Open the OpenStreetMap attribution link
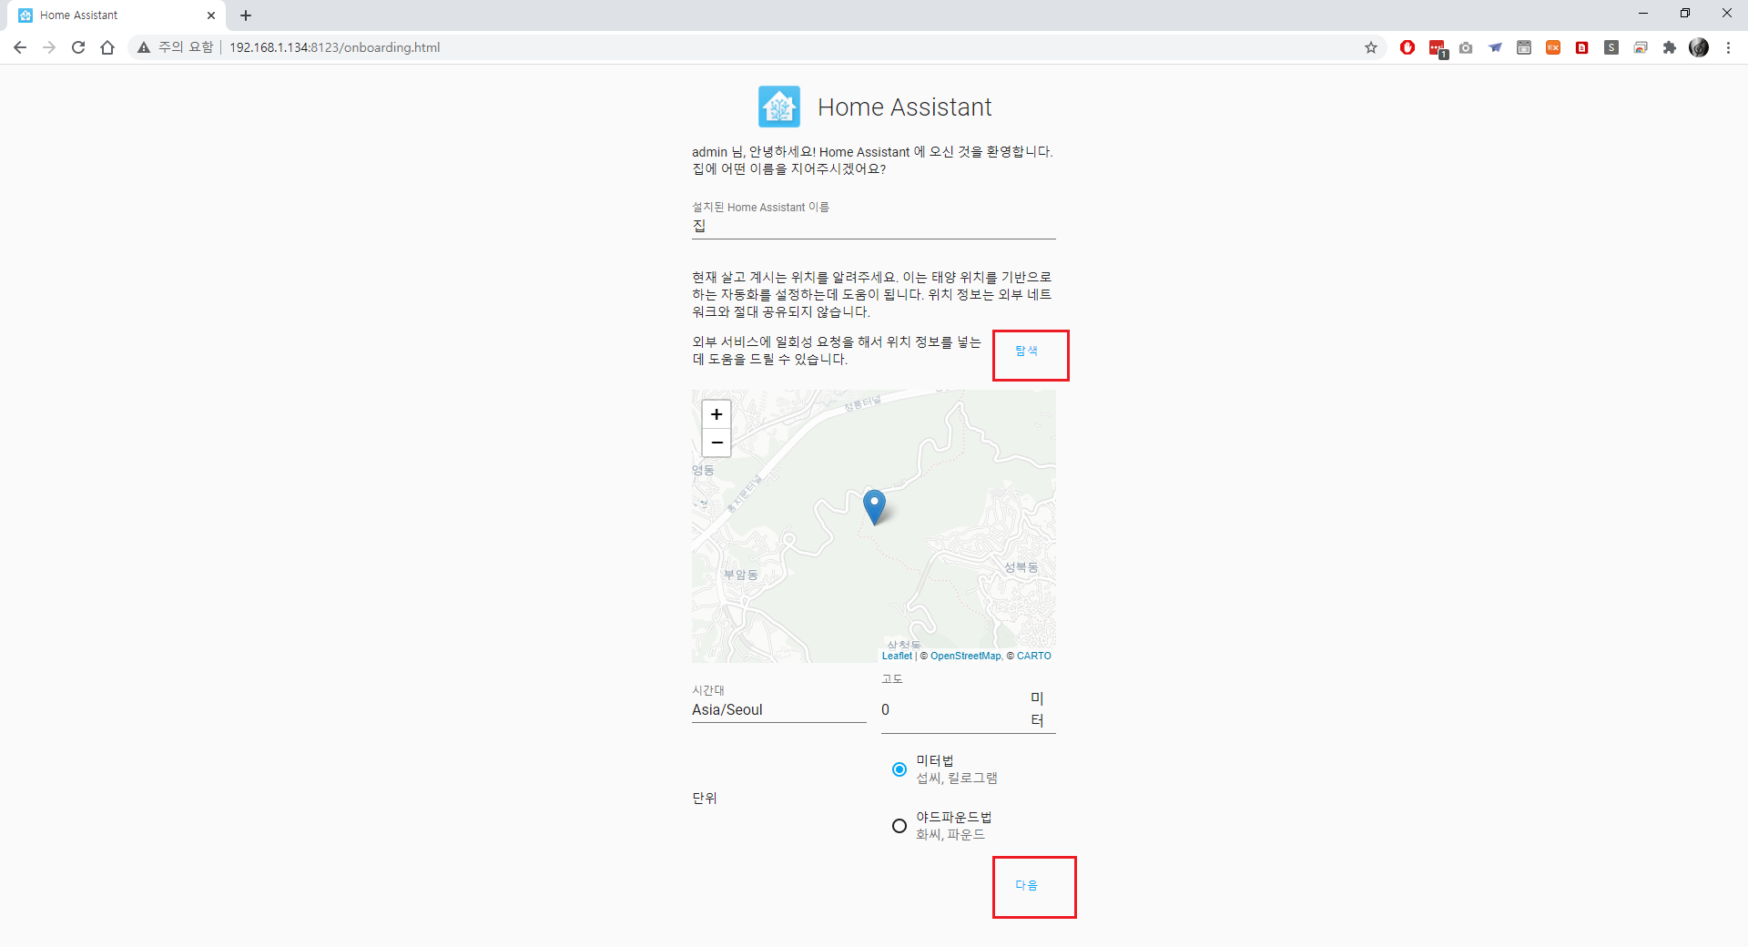The height and width of the screenshot is (947, 1748). (965, 656)
